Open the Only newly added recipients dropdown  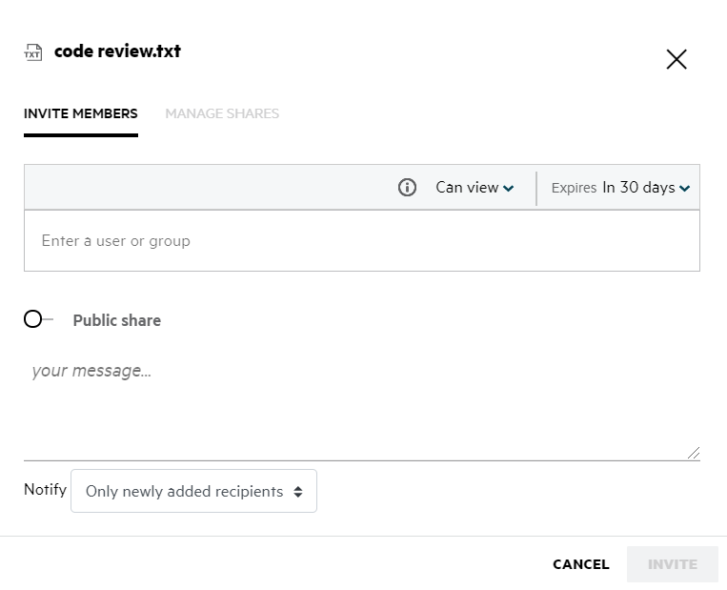click(x=193, y=492)
